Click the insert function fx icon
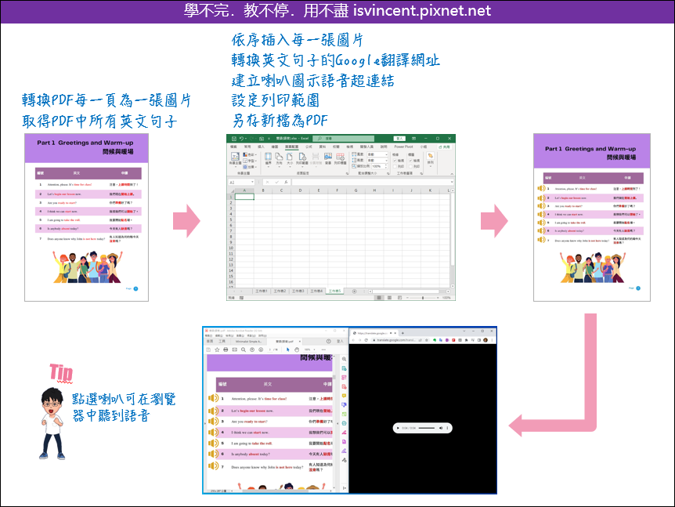675x507 pixels. click(x=286, y=183)
